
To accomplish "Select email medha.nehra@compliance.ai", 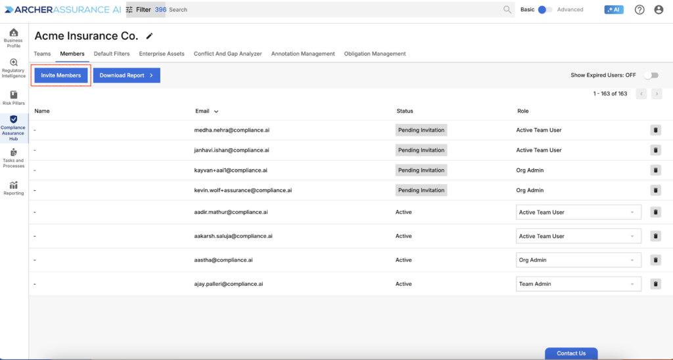I will coord(232,130).
